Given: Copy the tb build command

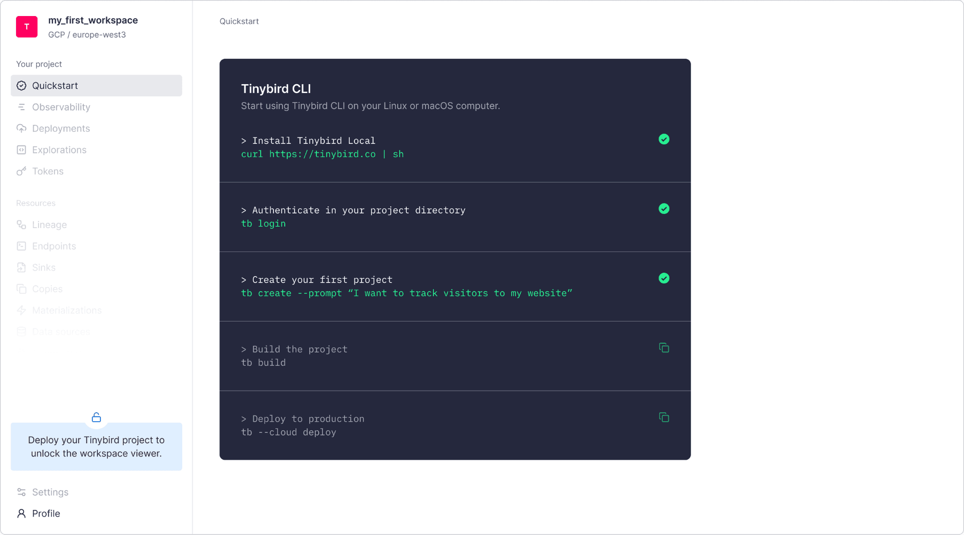Looking at the screenshot, I should [664, 347].
